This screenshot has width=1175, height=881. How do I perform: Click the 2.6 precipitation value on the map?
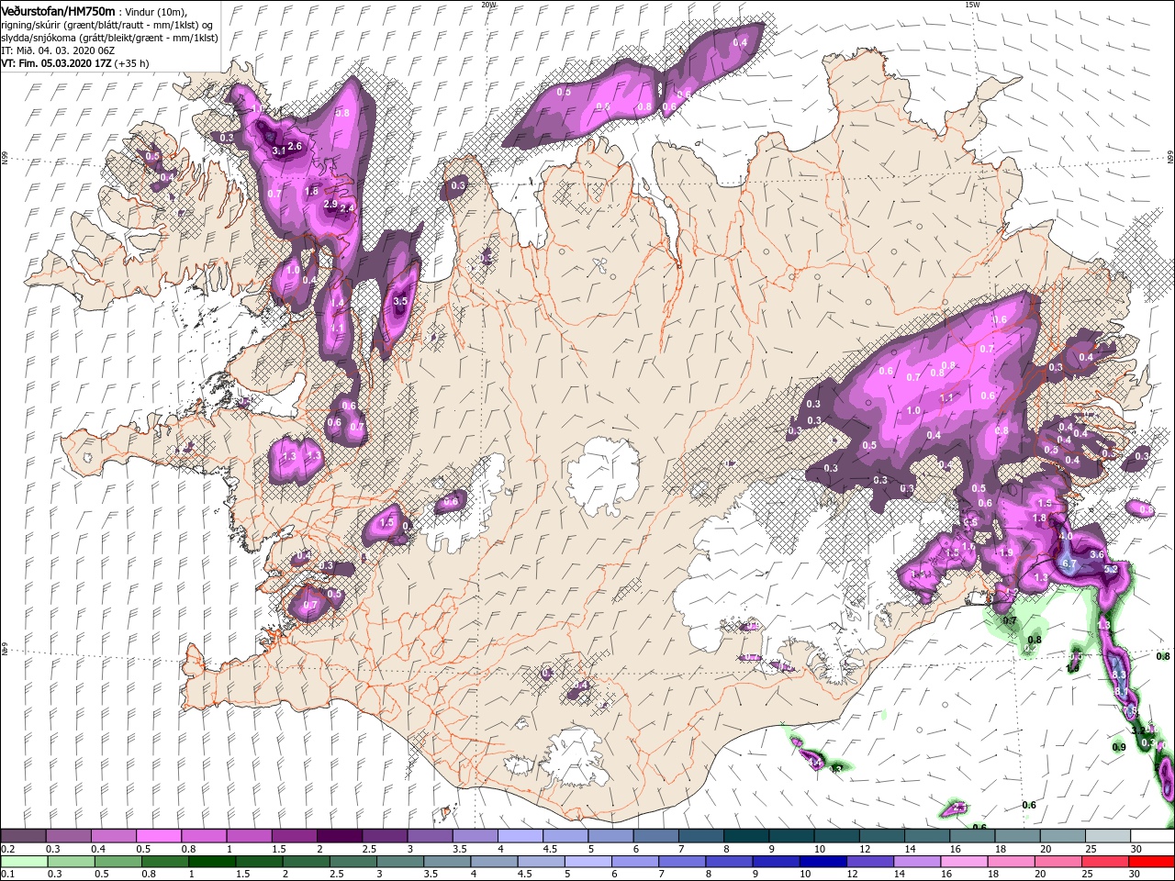[x=295, y=146]
